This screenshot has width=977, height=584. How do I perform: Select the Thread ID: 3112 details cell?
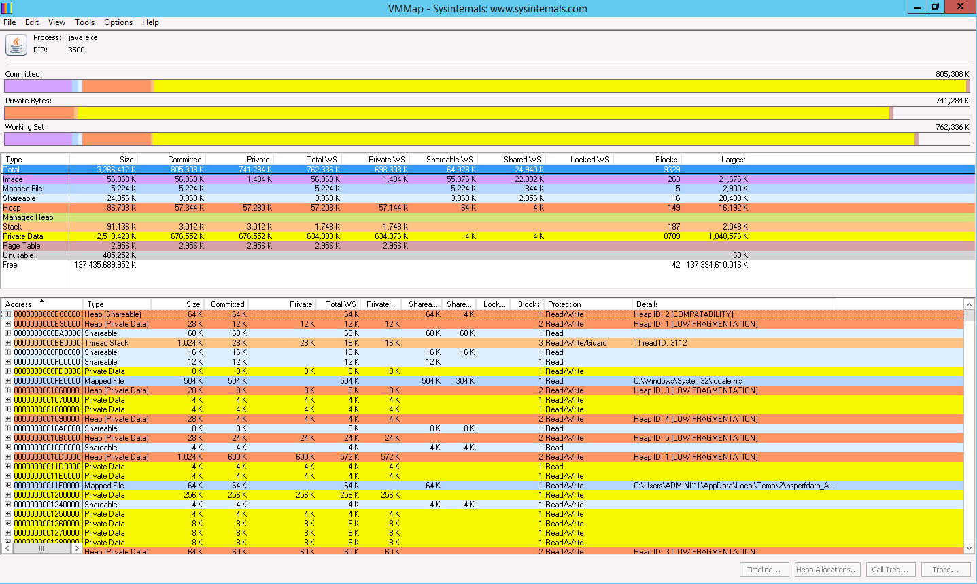point(660,343)
